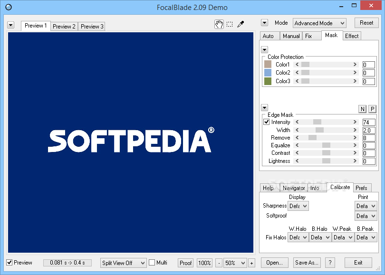Decrease Remove with left arrow
Screen dimensions: 385x275
297,138
